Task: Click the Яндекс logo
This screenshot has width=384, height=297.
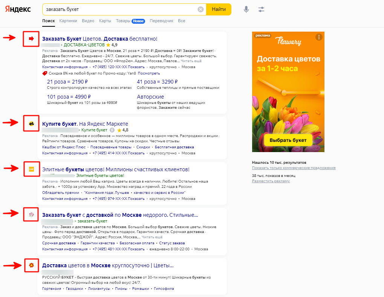Action: click(x=18, y=9)
